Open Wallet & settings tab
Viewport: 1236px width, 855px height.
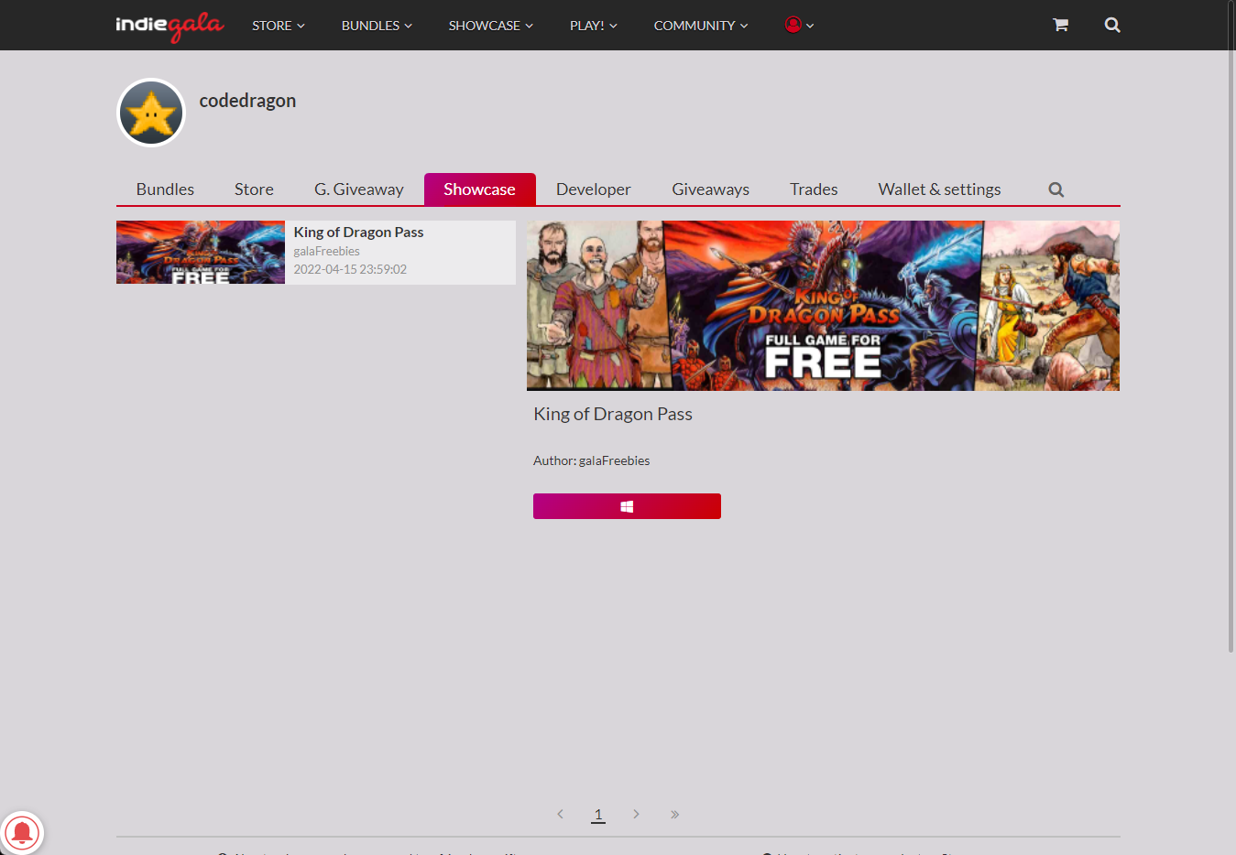(939, 189)
